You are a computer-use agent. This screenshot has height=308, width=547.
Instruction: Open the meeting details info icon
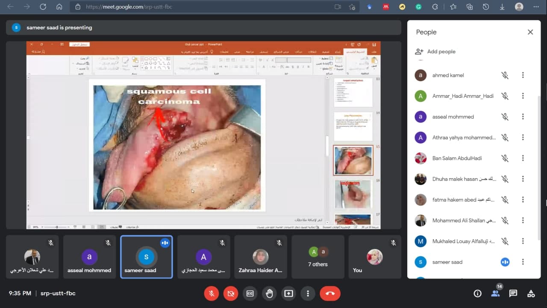pos(477,293)
